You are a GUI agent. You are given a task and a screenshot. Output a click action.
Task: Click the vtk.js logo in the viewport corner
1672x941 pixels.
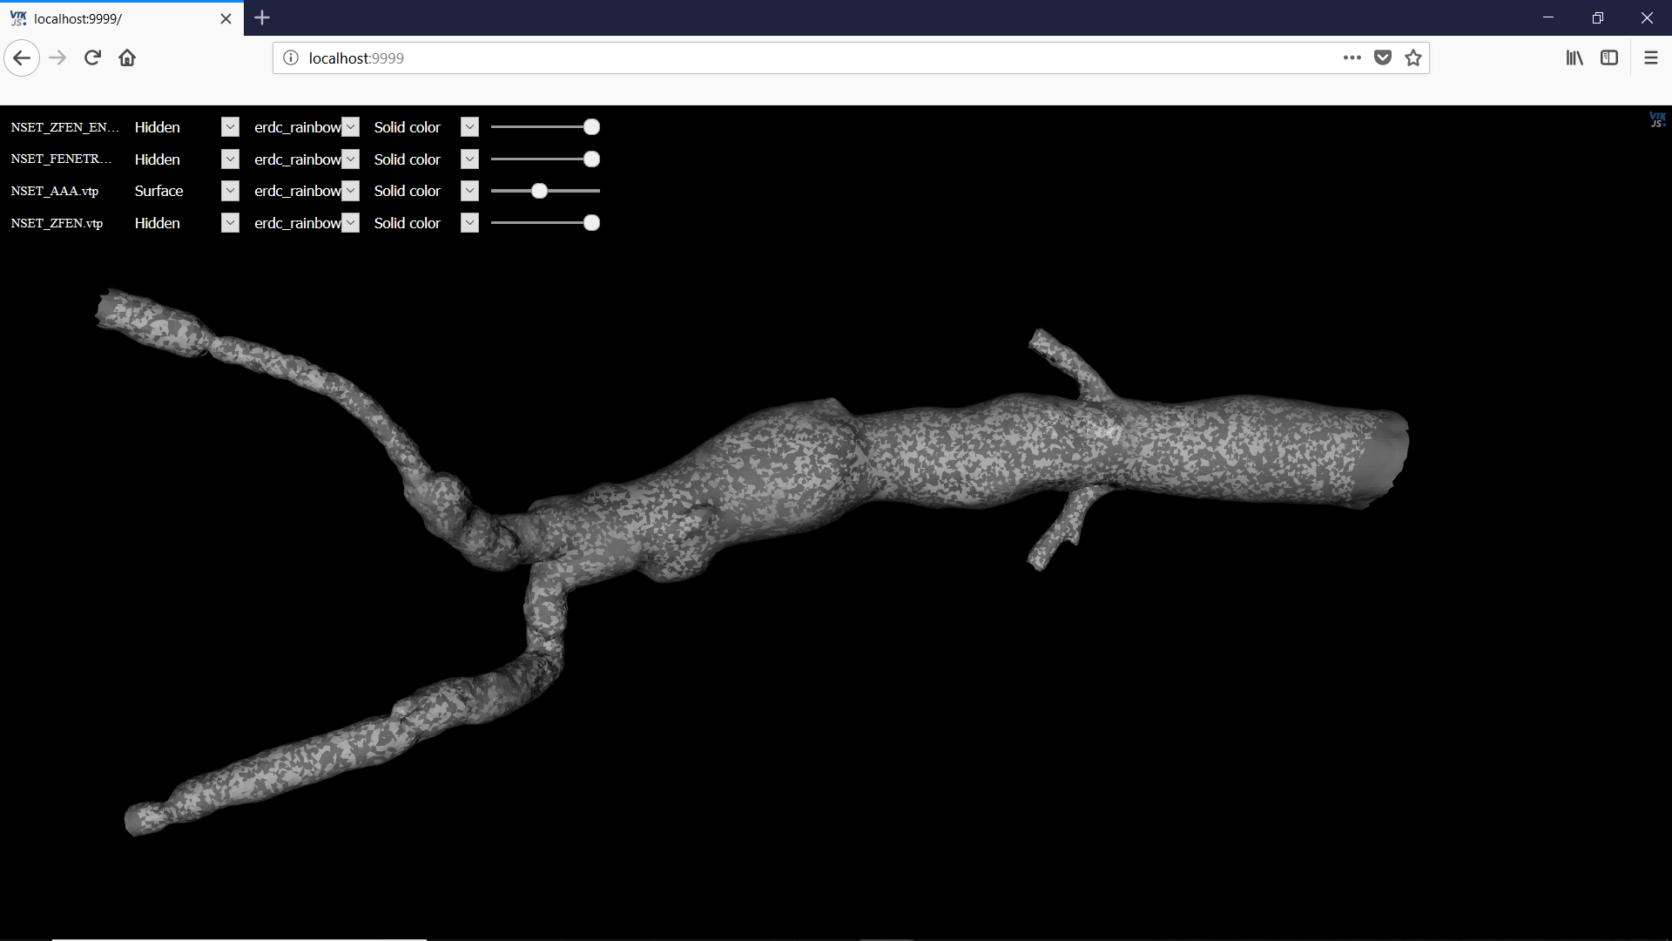click(x=1658, y=120)
